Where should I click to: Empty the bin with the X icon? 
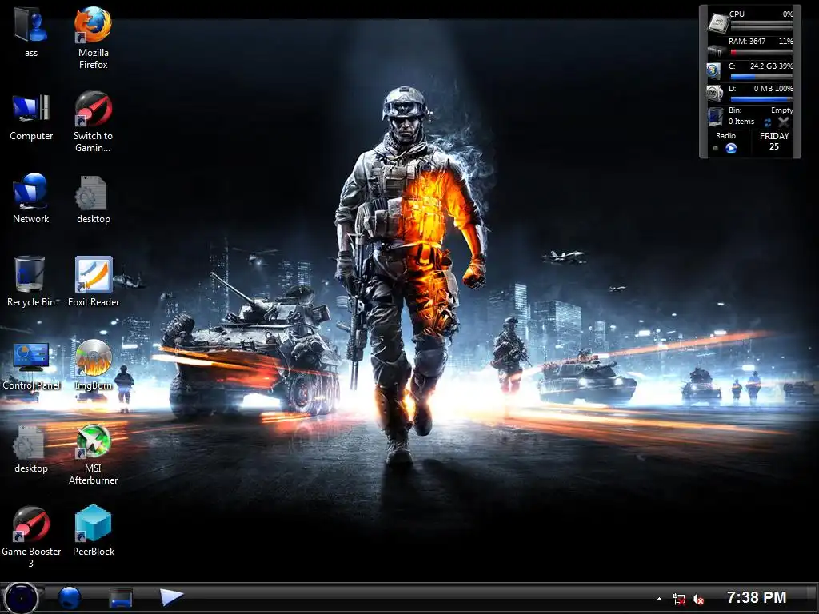pos(784,122)
